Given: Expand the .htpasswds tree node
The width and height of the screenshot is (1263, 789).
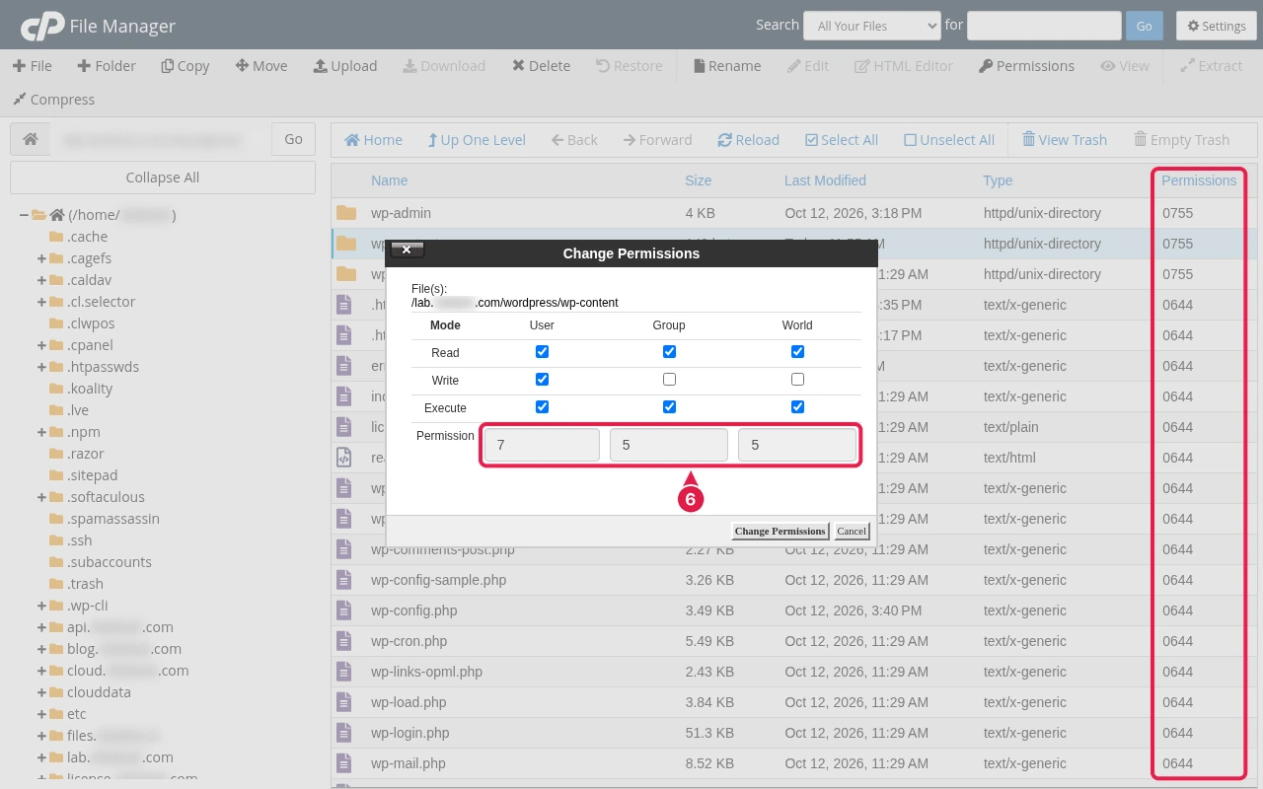Looking at the screenshot, I should point(41,367).
